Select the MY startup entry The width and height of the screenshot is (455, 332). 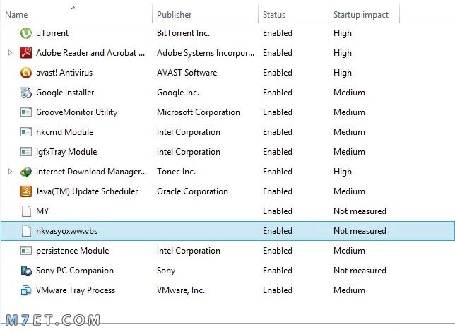coord(227,211)
